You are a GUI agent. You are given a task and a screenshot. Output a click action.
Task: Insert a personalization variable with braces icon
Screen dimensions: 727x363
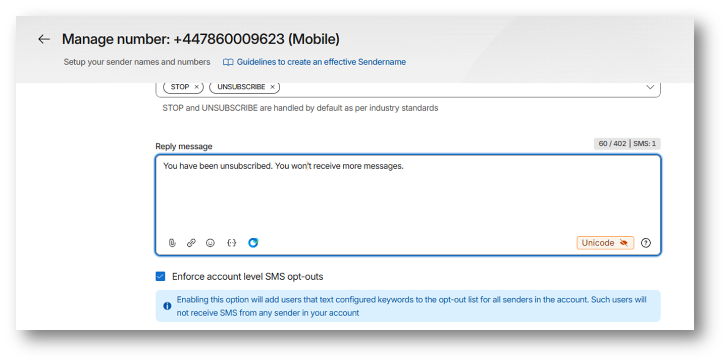coord(232,243)
